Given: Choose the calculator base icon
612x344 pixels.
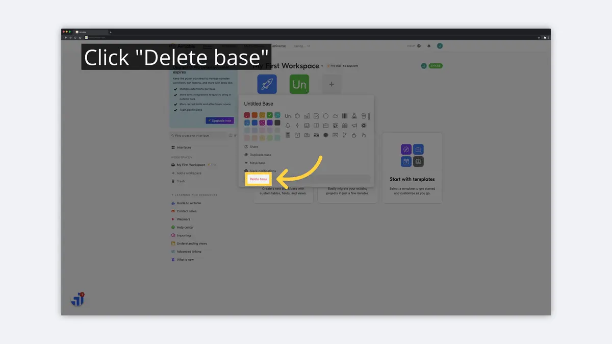Looking at the screenshot, I should (288, 135).
